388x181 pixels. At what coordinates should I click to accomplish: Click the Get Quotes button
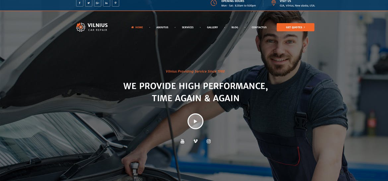[x=295, y=27]
